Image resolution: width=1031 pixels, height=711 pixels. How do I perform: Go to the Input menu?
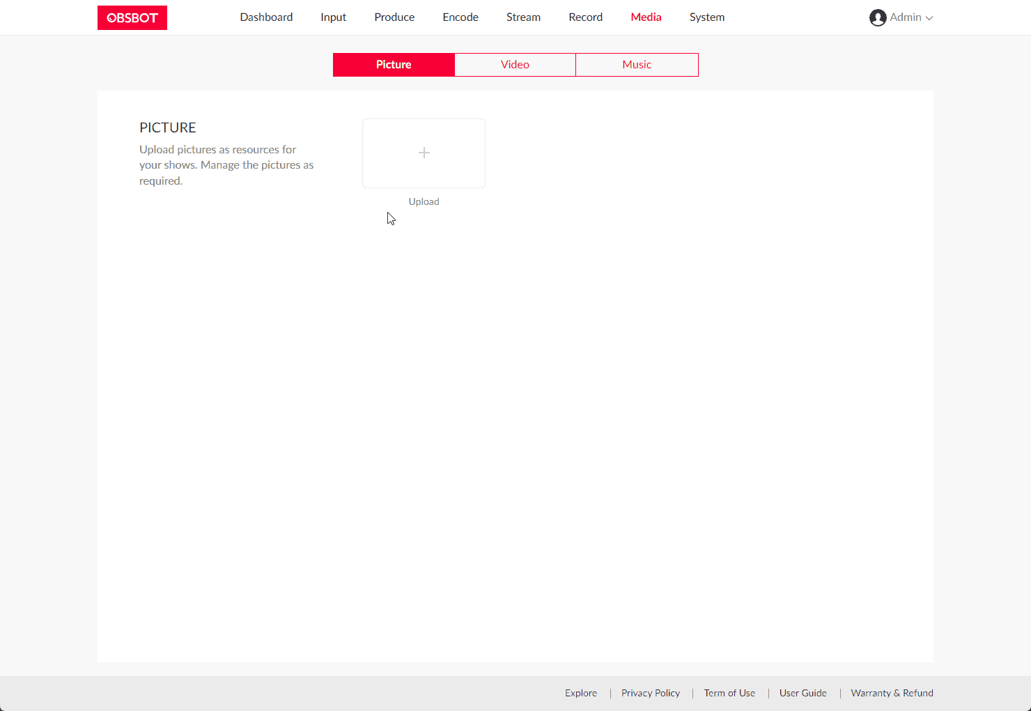[x=333, y=17]
